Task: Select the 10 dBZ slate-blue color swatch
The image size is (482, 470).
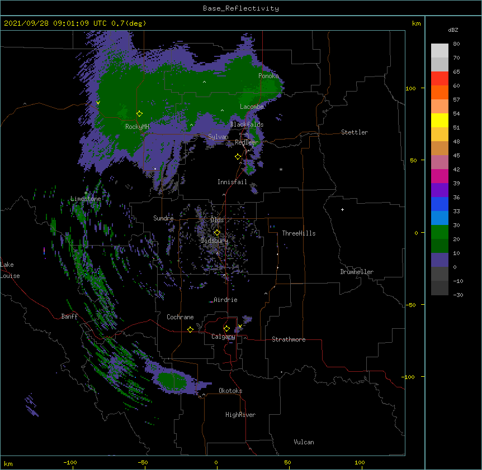Action: click(440, 260)
